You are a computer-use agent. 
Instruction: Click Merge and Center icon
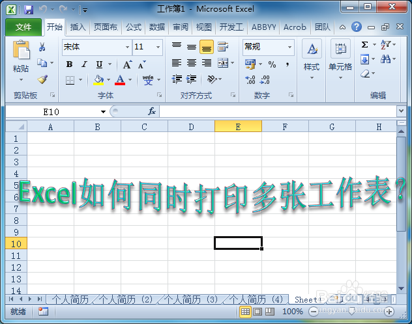coord(223,63)
